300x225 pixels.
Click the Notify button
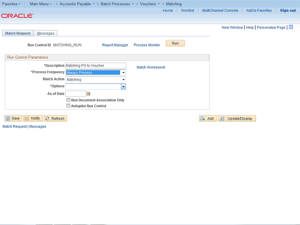33,118
